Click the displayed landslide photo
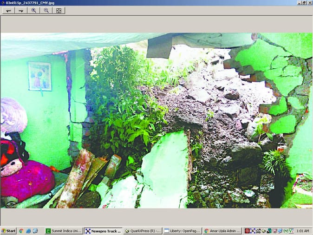This screenshot has height=235, width=313. click(156, 120)
